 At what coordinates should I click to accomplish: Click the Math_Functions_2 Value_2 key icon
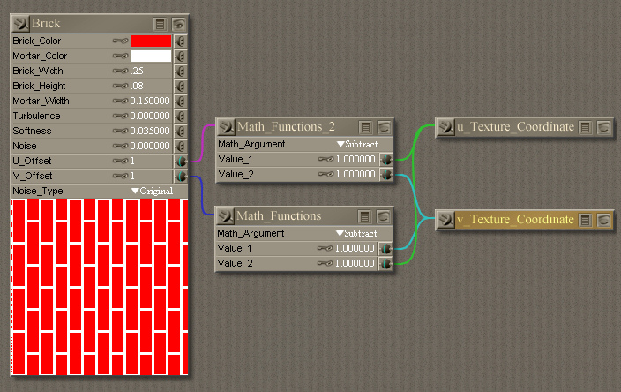(326, 175)
